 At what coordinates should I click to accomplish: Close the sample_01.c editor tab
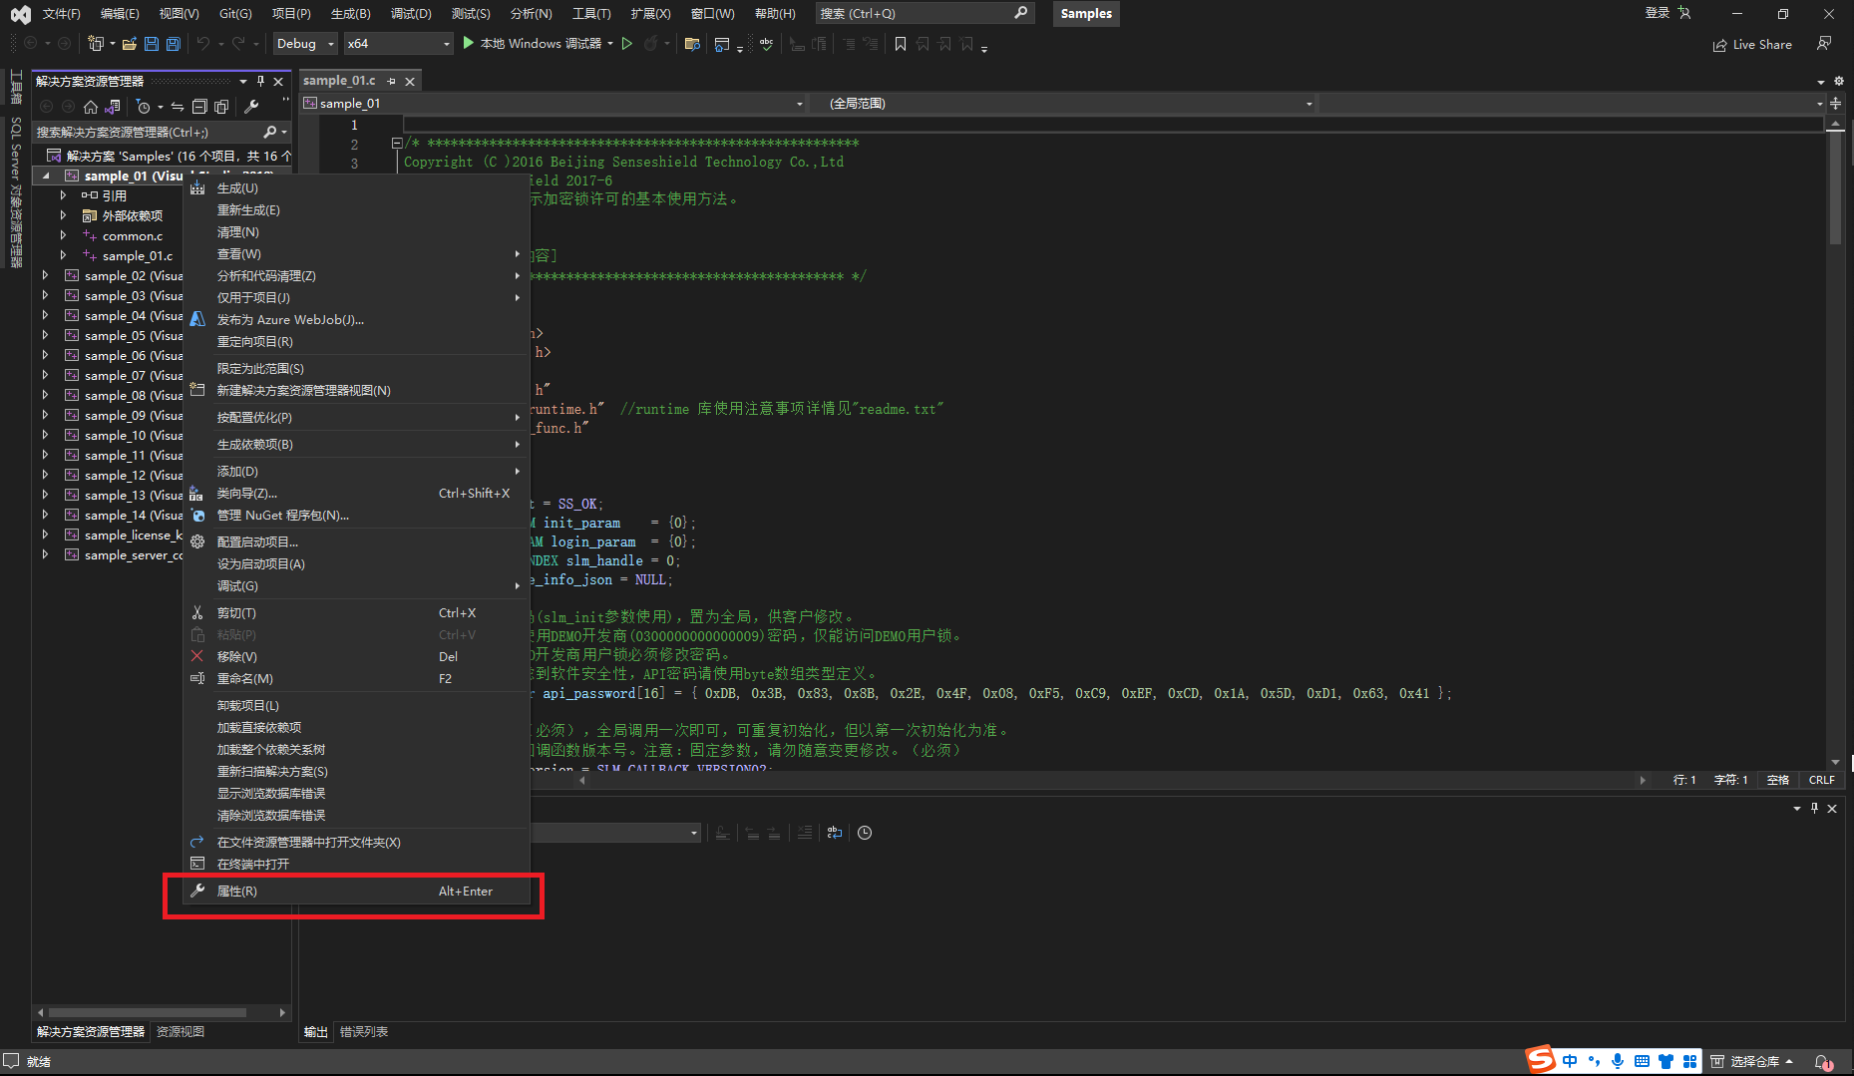point(410,81)
